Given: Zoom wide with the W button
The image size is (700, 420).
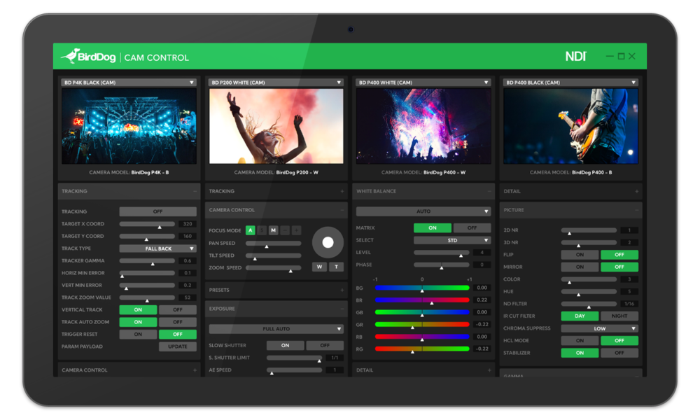Looking at the screenshot, I should pyautogui.click(x=319, y=267).
